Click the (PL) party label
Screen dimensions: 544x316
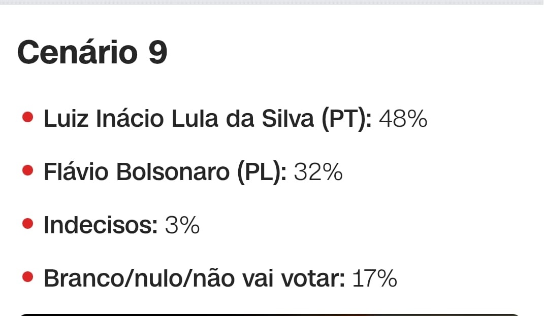262,172
